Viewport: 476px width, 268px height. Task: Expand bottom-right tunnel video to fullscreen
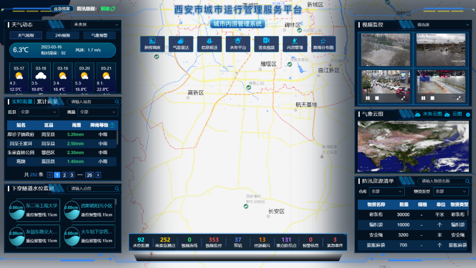pos(459,98)
